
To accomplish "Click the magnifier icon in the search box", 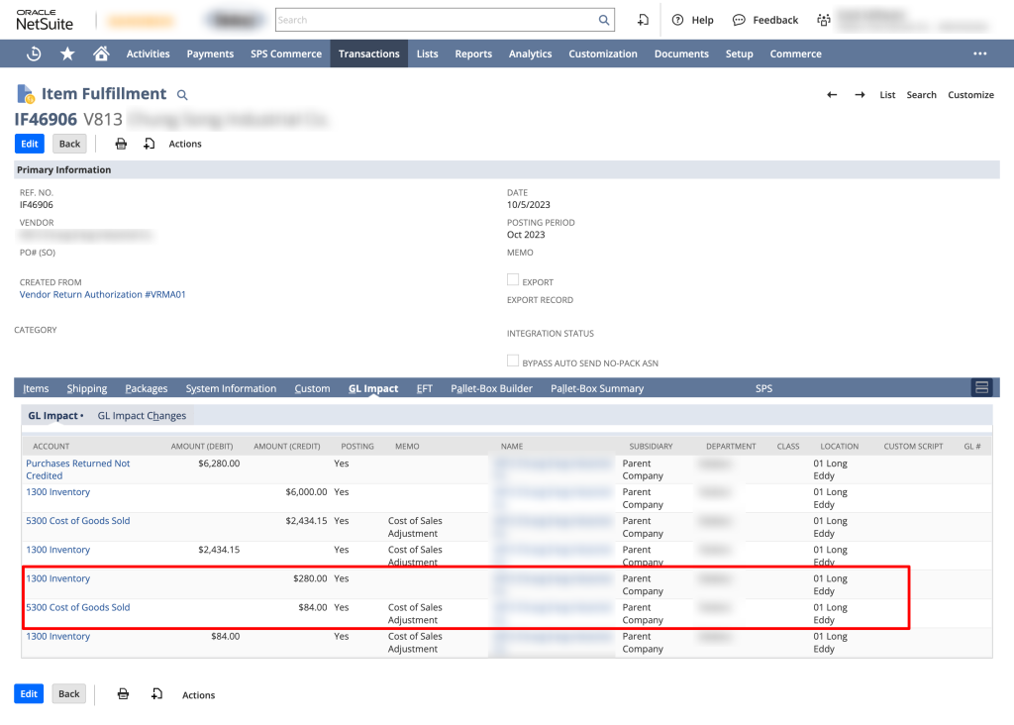I will [x=604, y=20].
